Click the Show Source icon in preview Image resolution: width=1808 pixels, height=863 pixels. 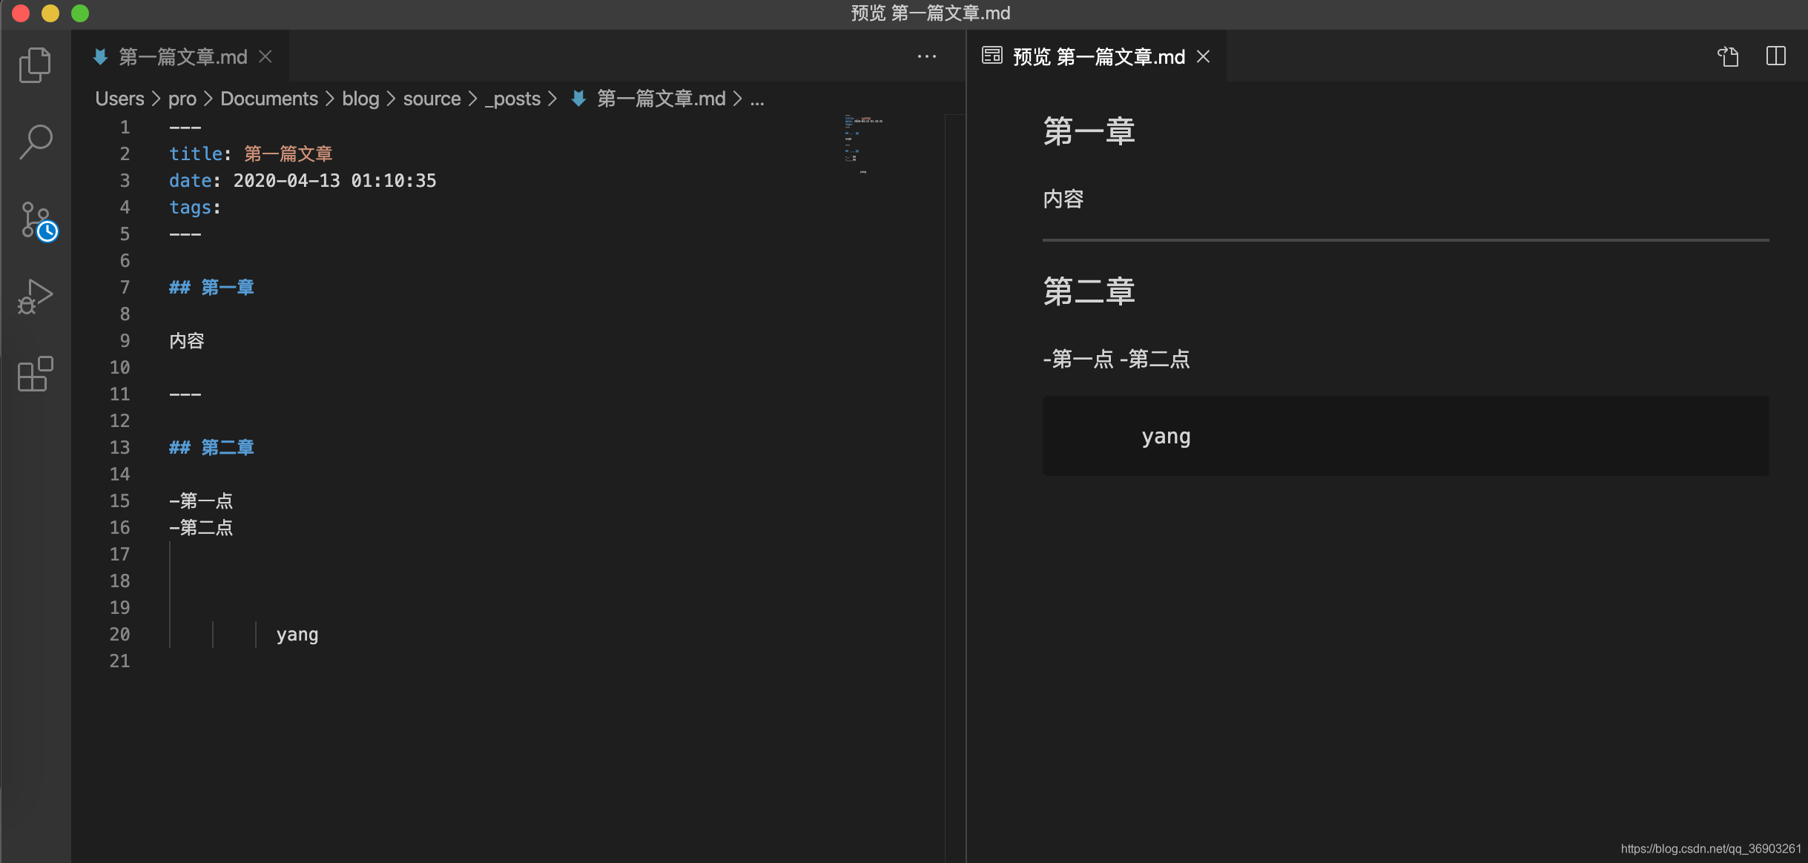pos(1728,56)
